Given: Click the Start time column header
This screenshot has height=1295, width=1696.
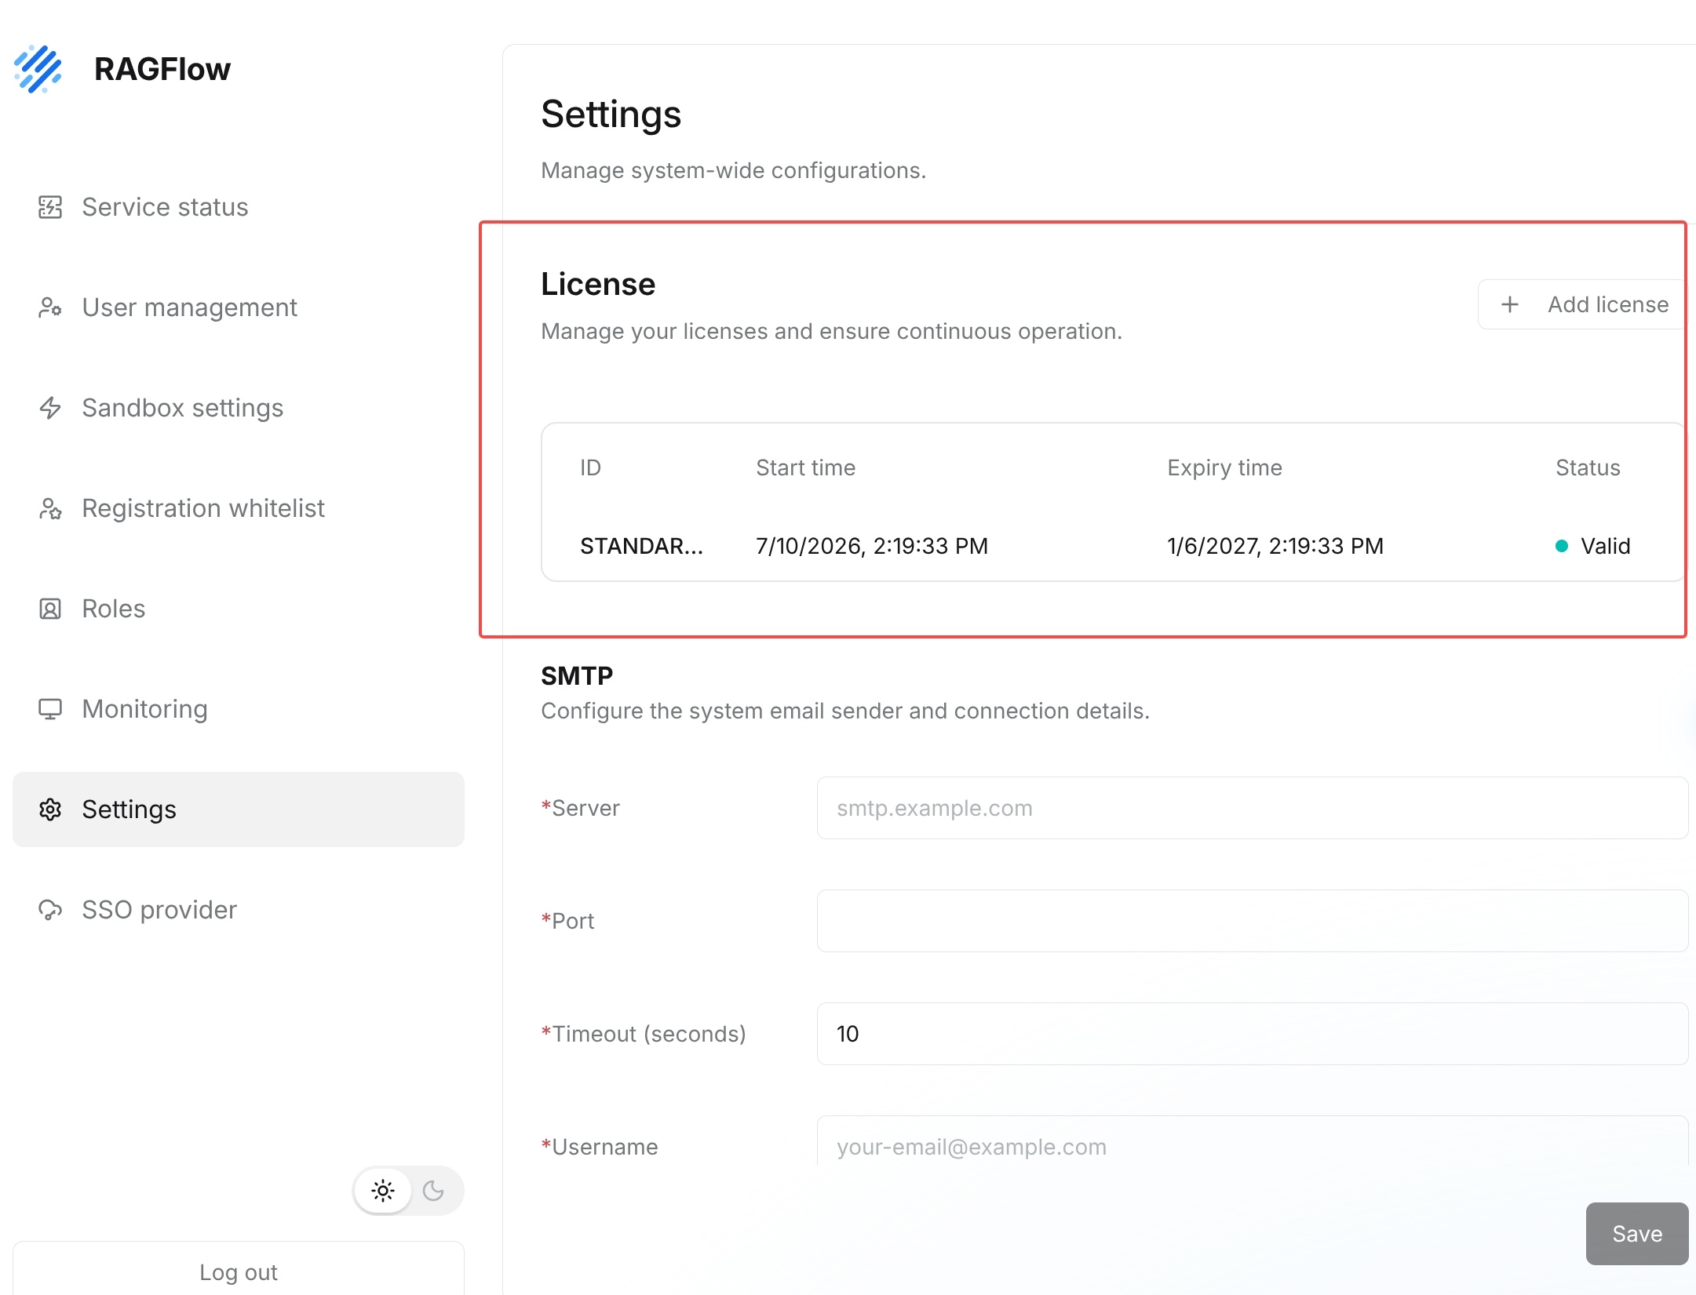Looking at the screenshot, I should 805,467.
